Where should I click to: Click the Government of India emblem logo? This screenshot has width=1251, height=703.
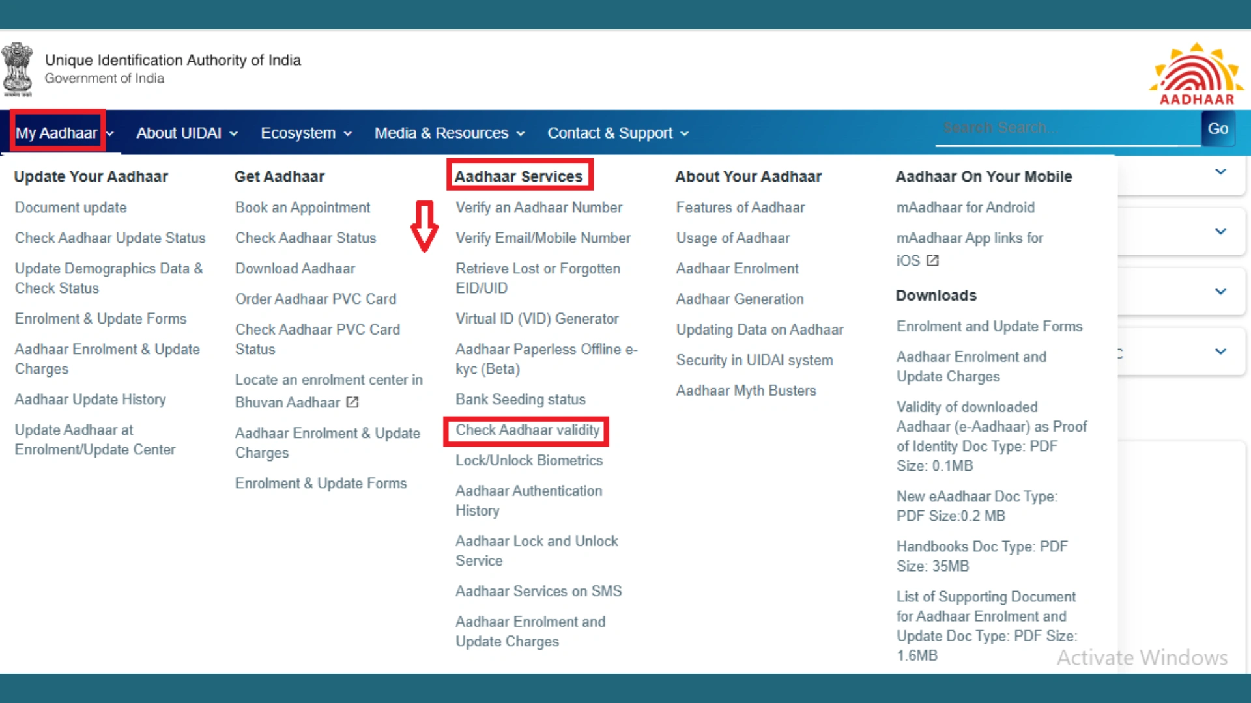pos(18,69)
